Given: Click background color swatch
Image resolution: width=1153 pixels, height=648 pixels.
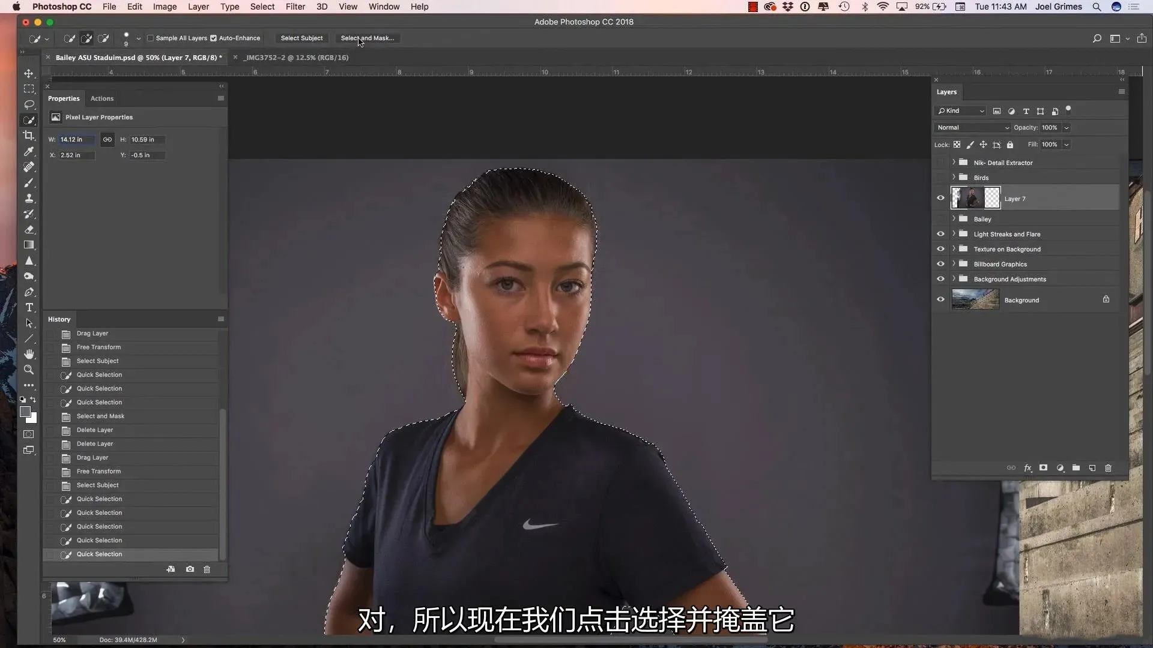Looking at the screenshot, I should [x=34, y=420].
